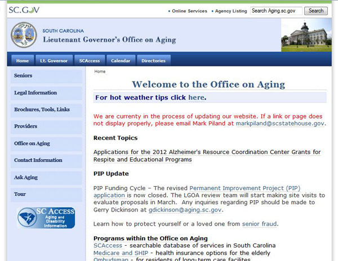Click 'here' for hot weather tips
Screen dimensions: 338x261
pyautogui.click(x=196, y=97)
